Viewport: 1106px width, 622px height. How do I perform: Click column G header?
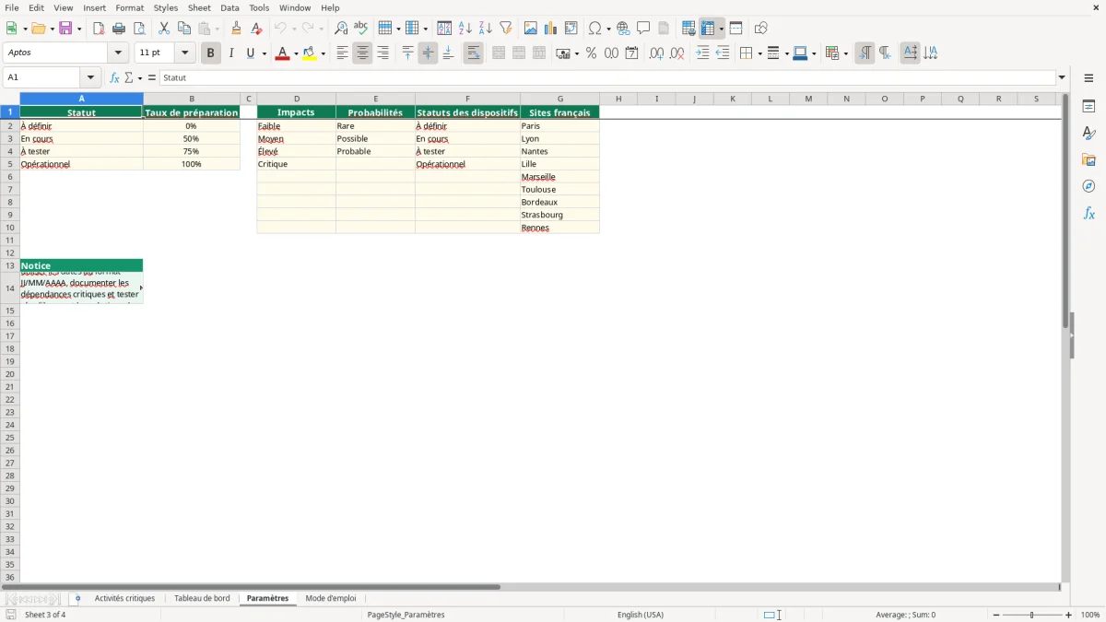coord(559,99)
